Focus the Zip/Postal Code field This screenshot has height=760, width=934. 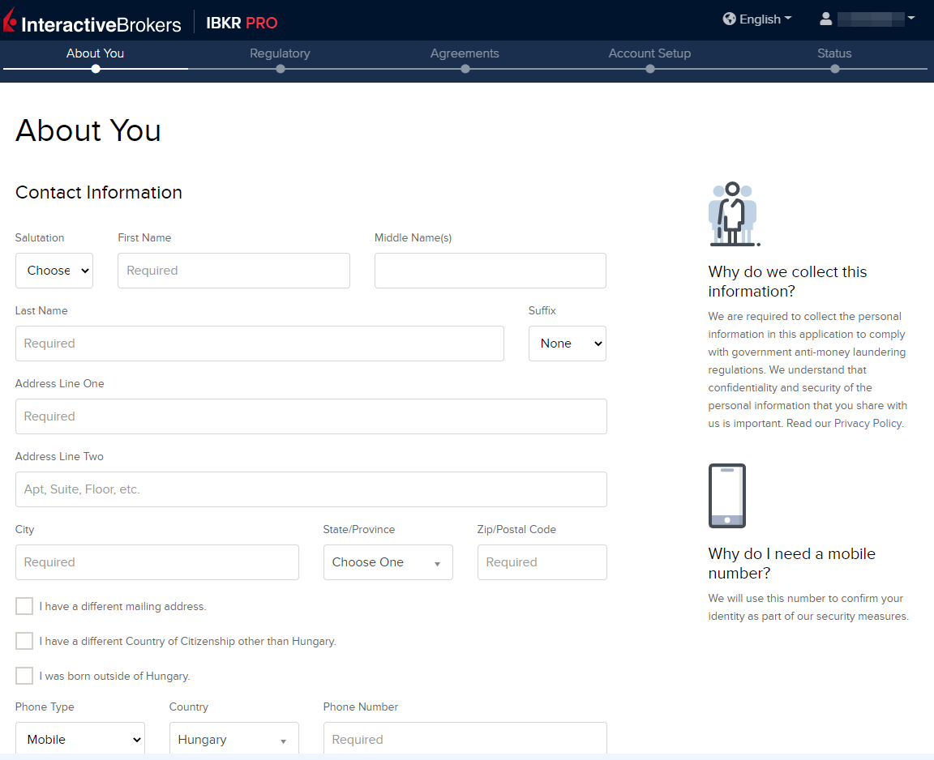(x=542, y=562)
